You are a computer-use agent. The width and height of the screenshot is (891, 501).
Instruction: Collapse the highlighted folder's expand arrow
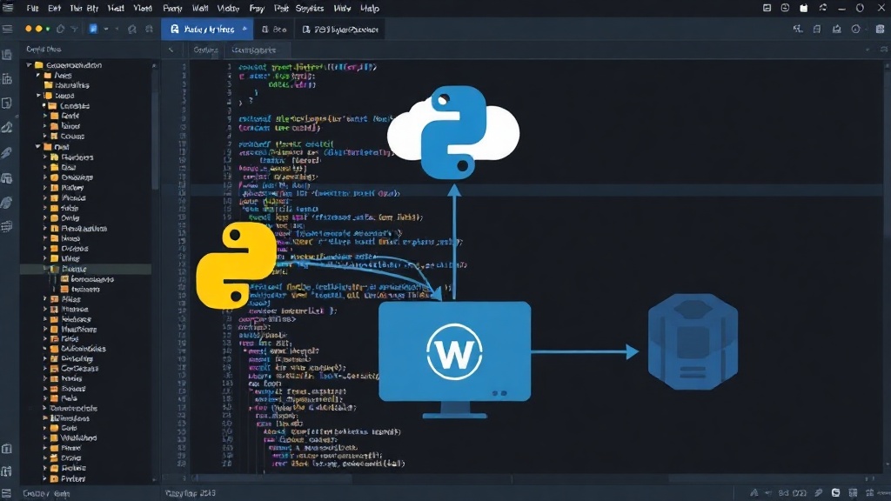45,269
